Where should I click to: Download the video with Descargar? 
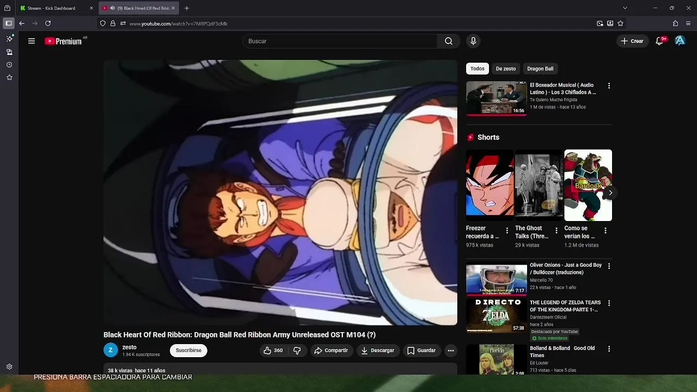(x=377, y=351)
